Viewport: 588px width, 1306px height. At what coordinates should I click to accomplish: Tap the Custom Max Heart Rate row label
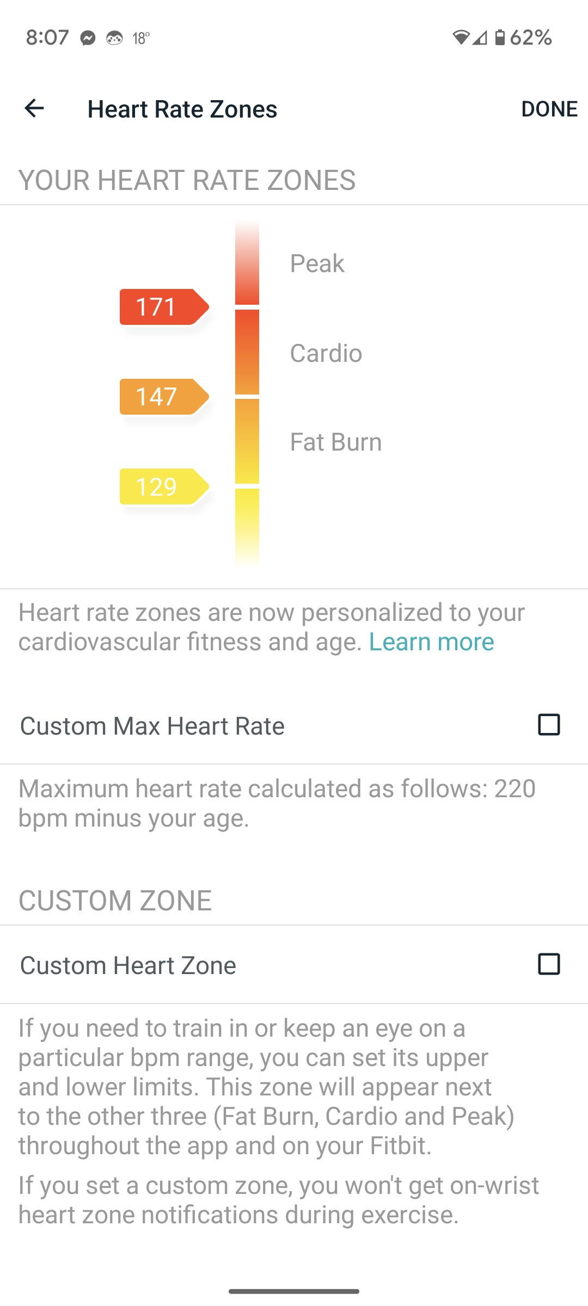[152, 726]
